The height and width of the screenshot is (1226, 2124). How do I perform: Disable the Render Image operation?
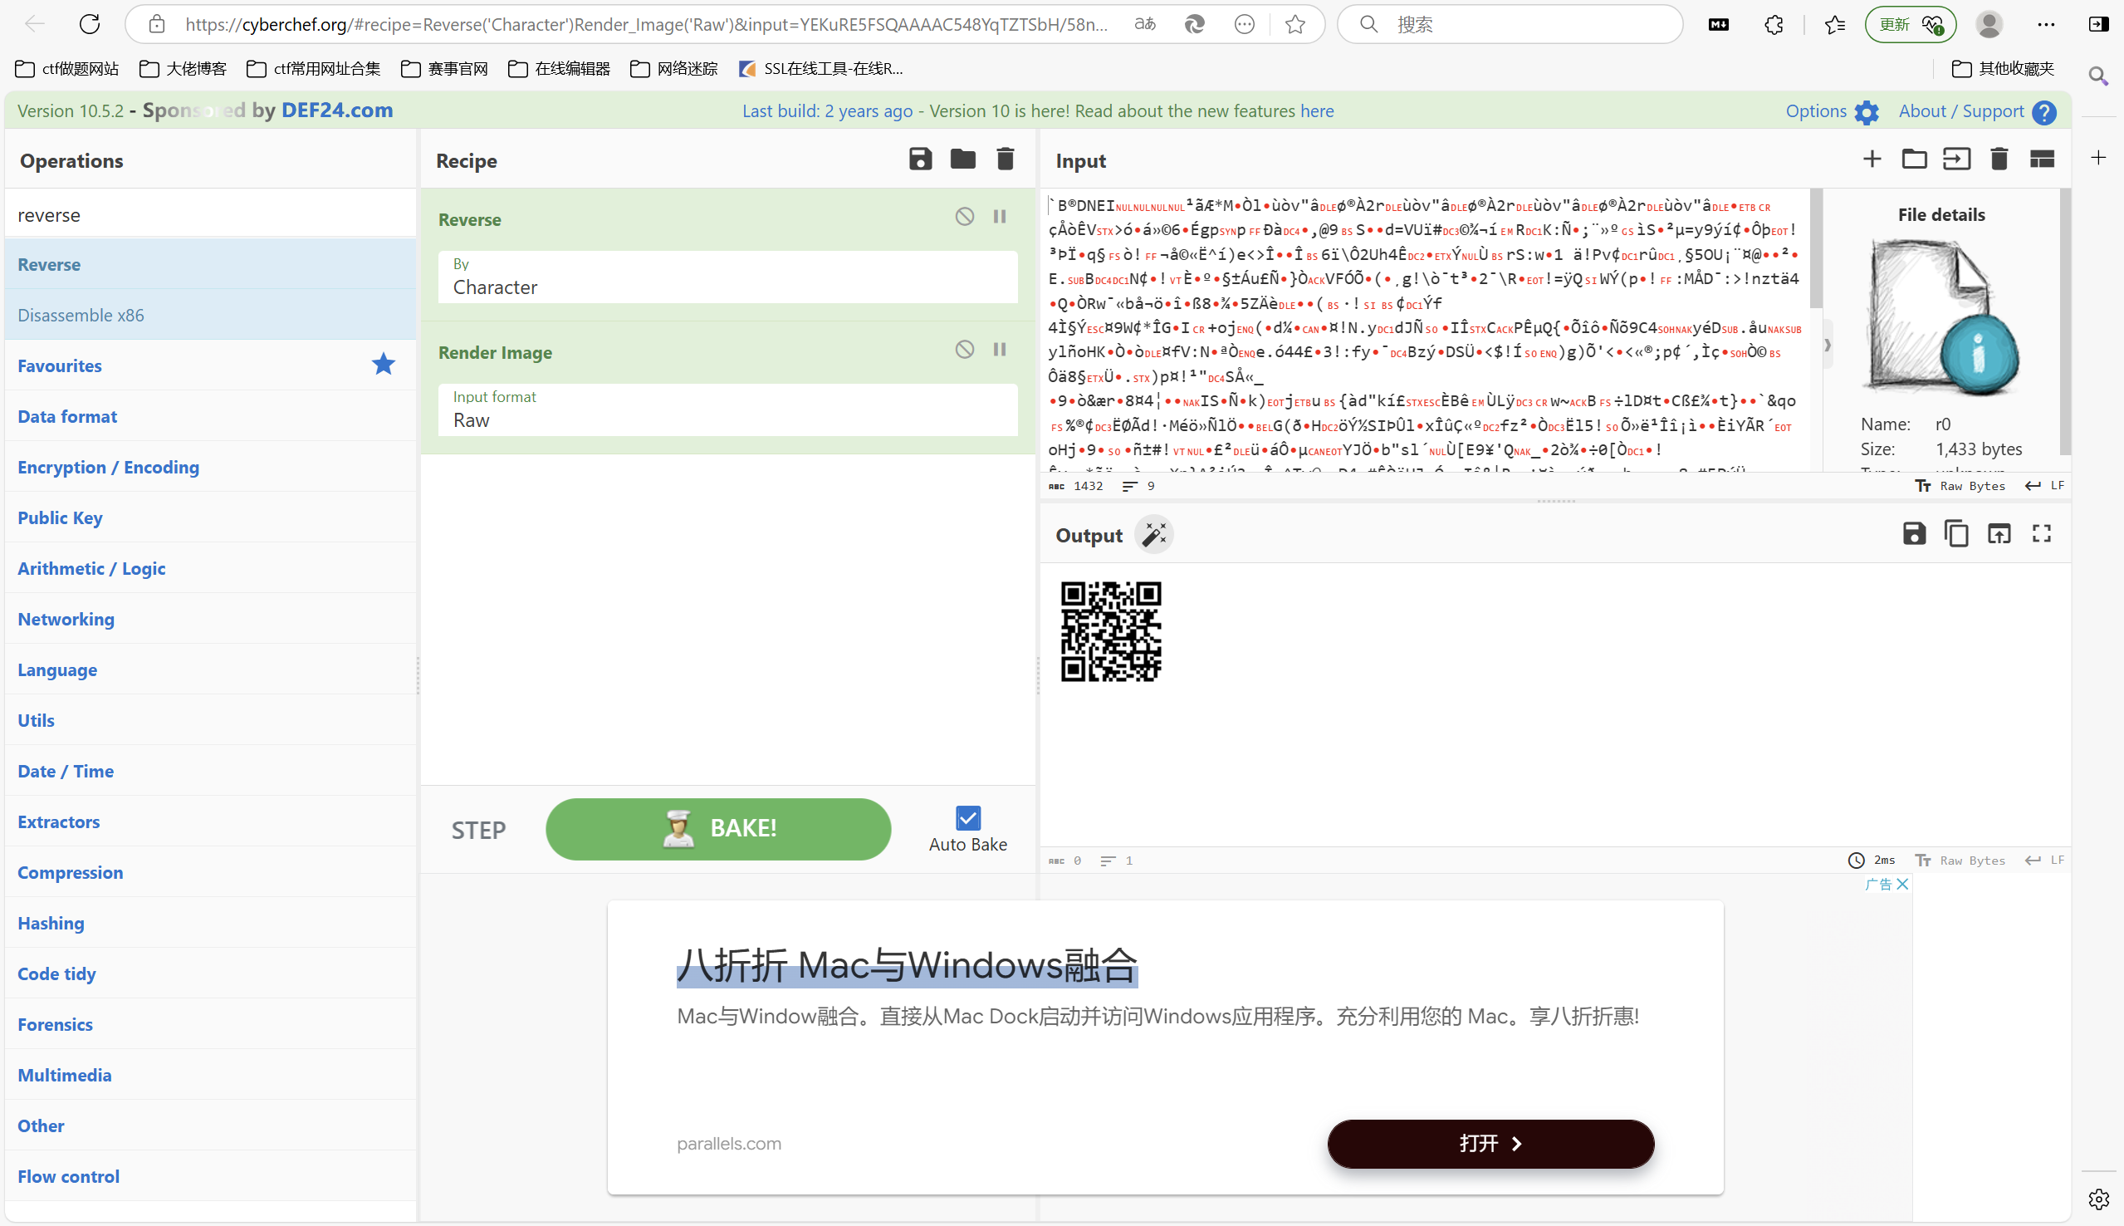[964, 349]
